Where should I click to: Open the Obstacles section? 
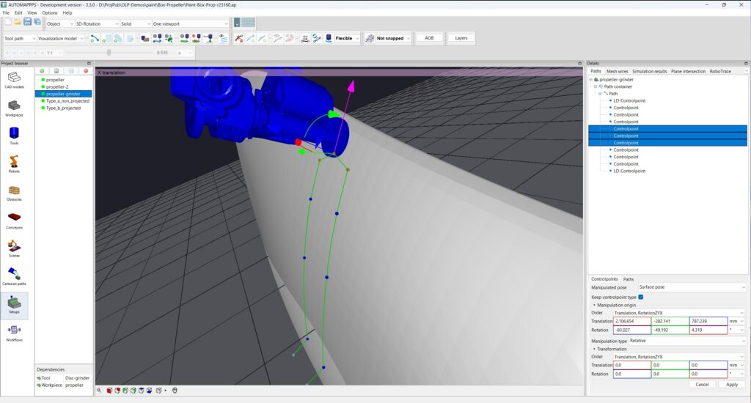click(x=14, y=193)
